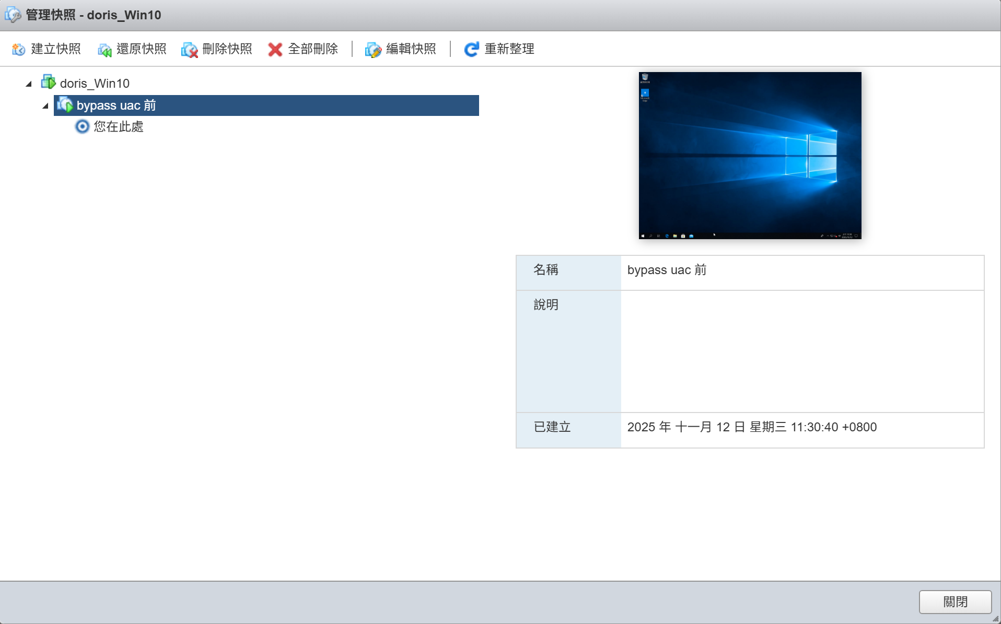Viewport: 1001px width, 624px height.
Task: Click the 建立快照 (Take Snapshot) icon
Action: click(18, 49)
